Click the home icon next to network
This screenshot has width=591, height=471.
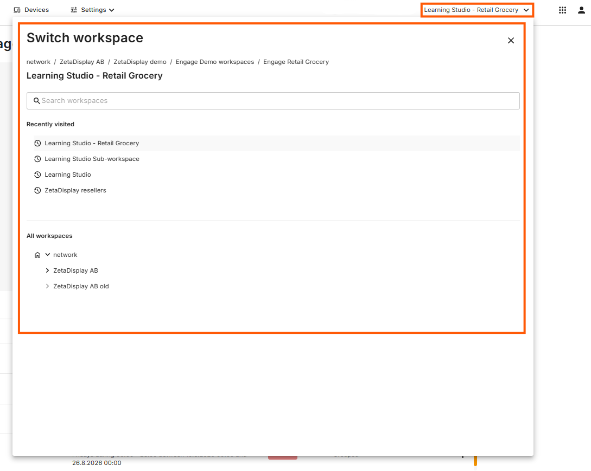37,255
